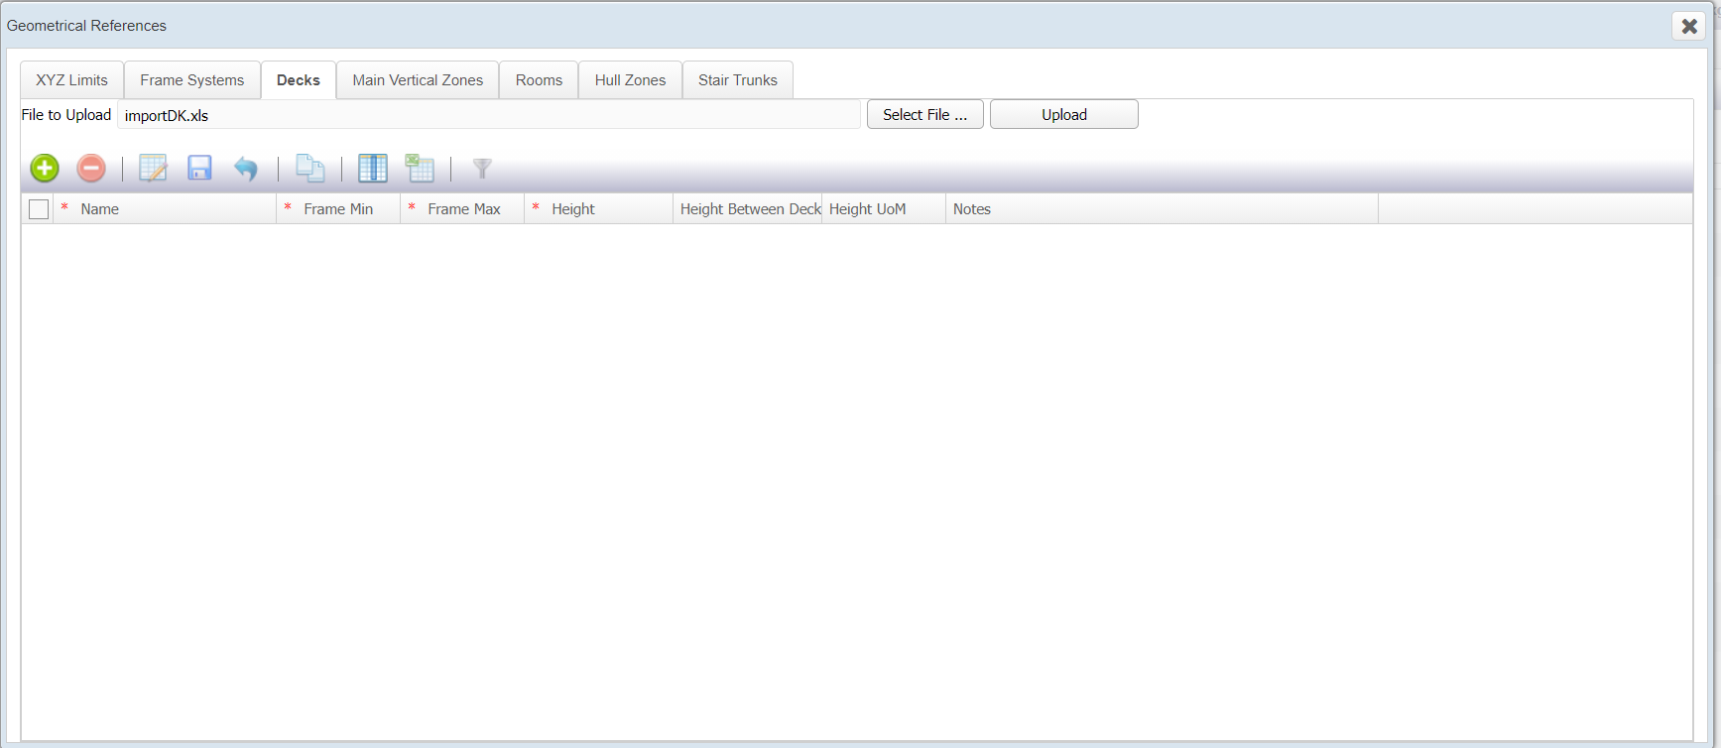Click the Height UoM column header

pyautogui.click(x=867, y=209)
